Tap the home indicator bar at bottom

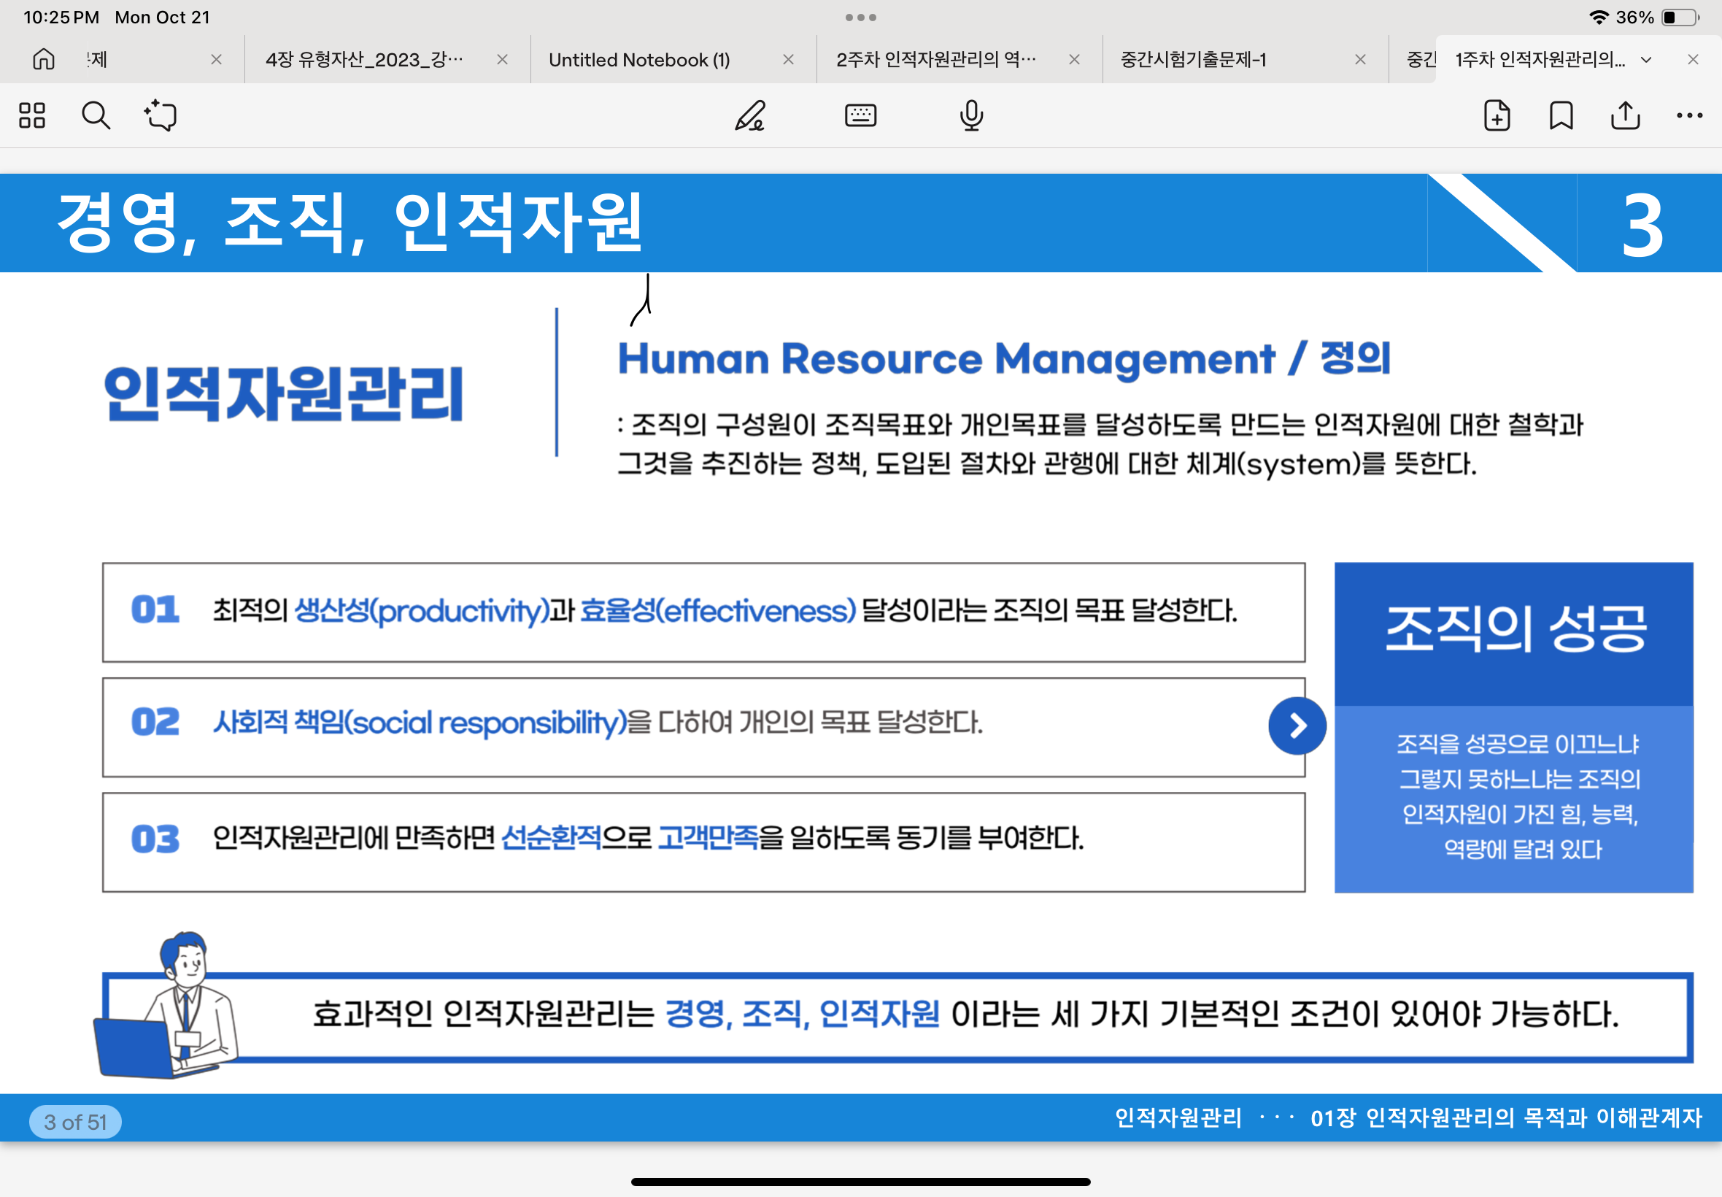pos(860,1181)
